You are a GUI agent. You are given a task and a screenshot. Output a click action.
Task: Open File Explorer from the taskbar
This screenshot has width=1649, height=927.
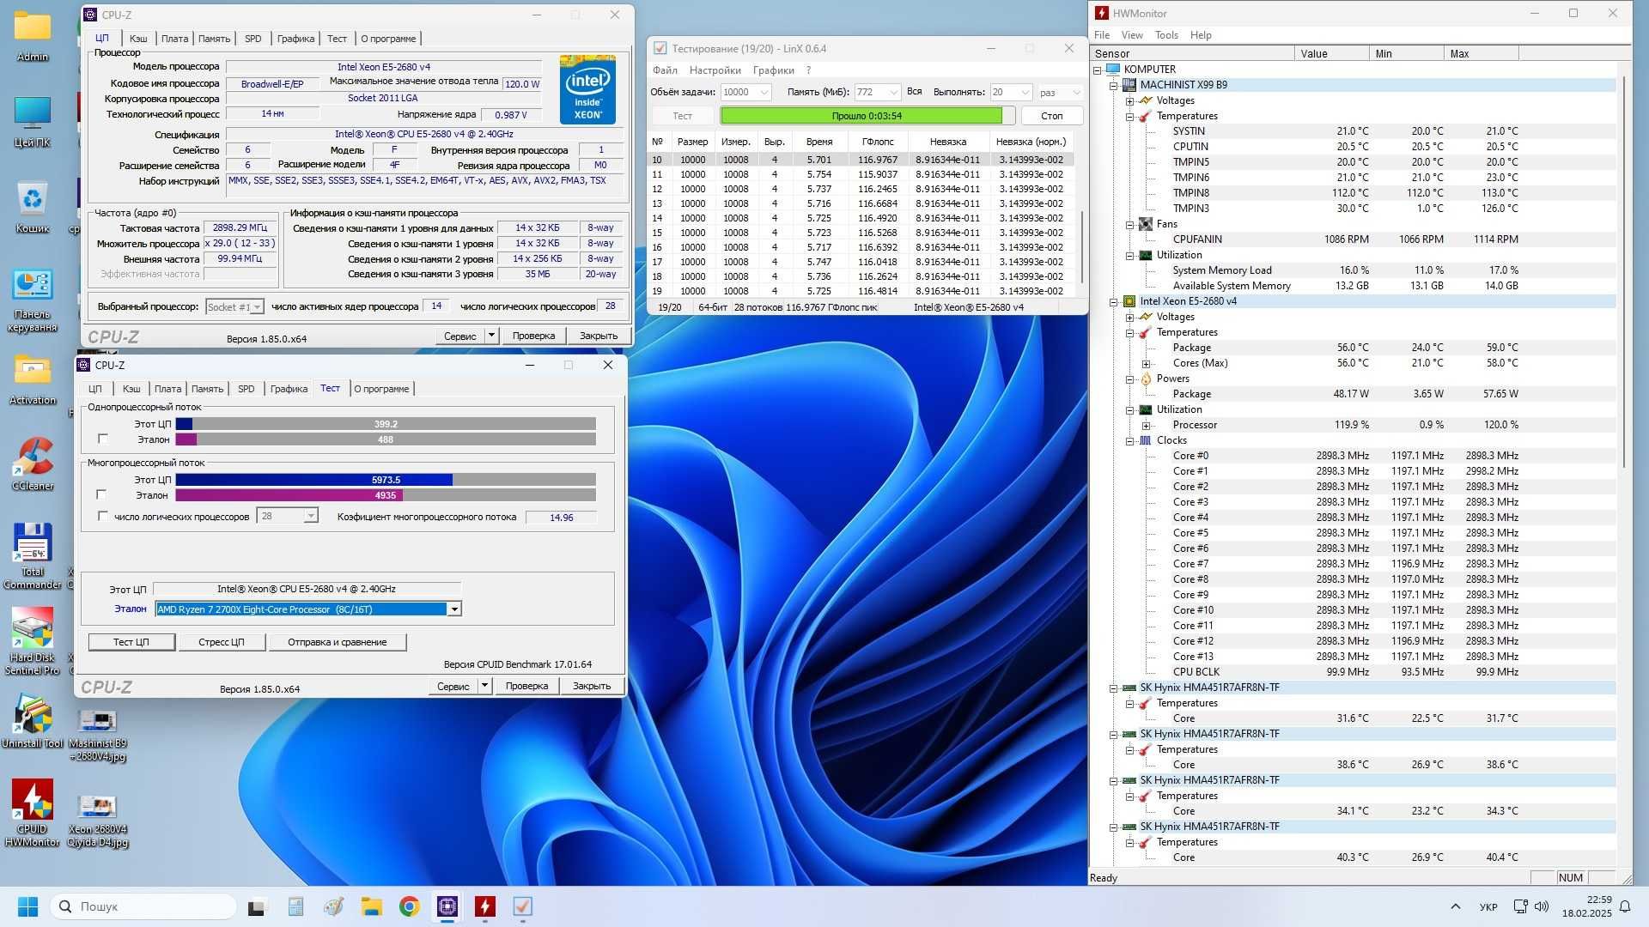(x=371, y=906)
